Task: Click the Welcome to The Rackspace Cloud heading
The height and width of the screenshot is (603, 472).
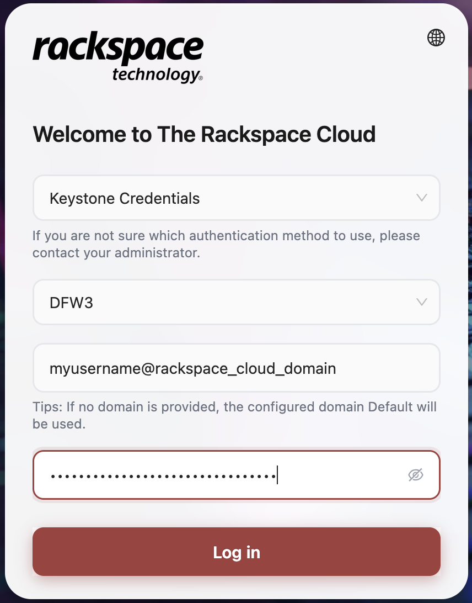Action: click(x=205, y=134)
